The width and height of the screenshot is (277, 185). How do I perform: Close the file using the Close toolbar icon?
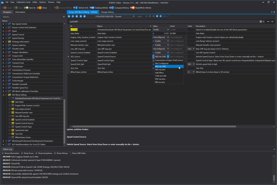40,8
